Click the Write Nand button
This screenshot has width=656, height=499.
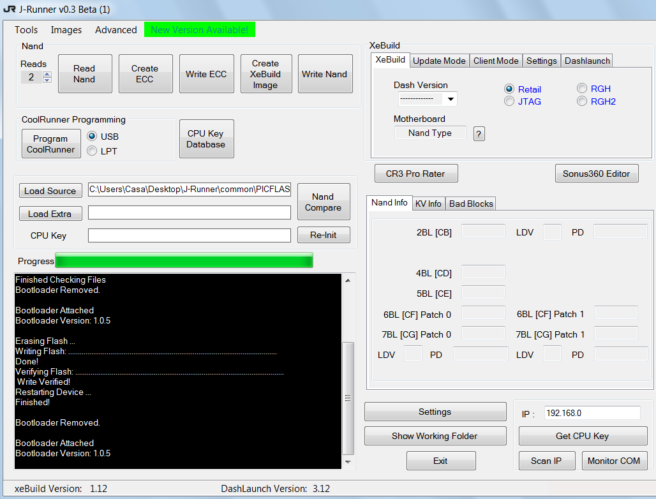pos(325,73)
